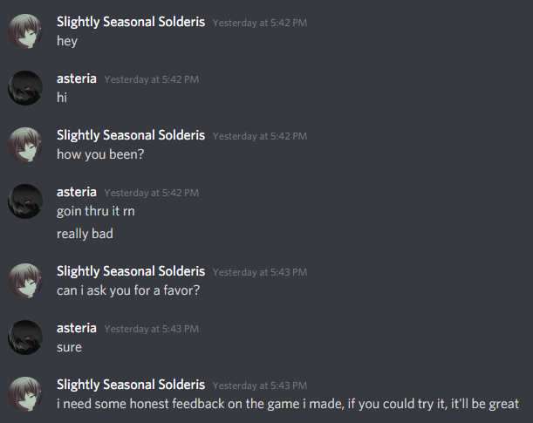Open Solderis's avatar next to "how you been?"

point(25,145)
